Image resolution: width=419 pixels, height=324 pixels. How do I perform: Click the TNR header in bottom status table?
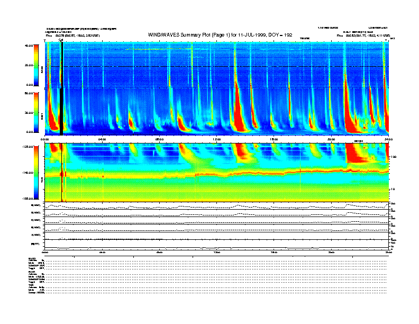click(x=30, y=285)
